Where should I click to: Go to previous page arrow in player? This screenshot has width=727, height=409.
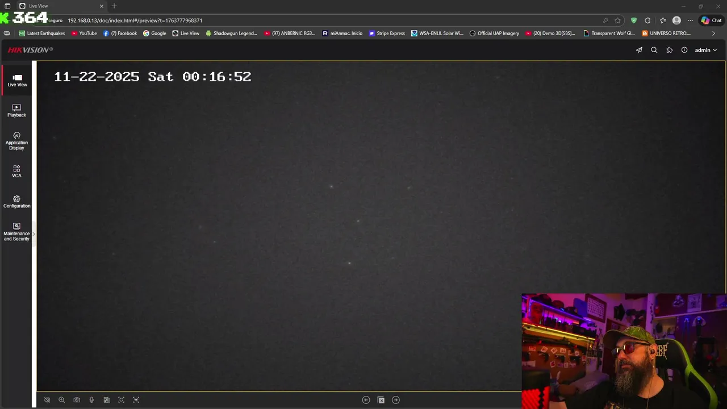366,400
